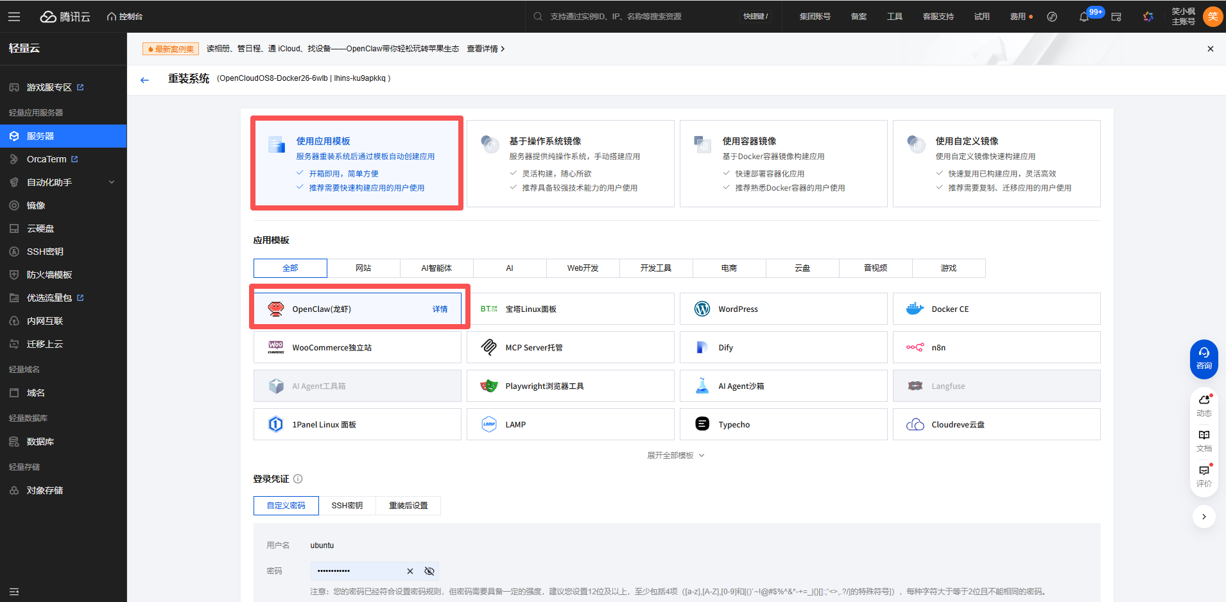This screenshot has width=1226, height=602.
Task: Collapse the sidebar with the bottom icon
Action: click(x=14, y=591)
